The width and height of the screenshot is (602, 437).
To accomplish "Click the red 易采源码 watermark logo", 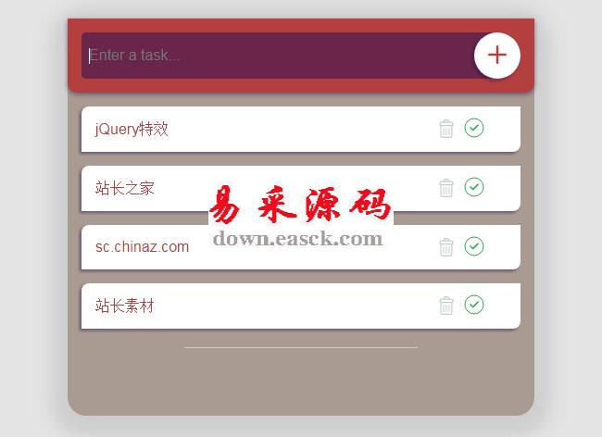I will pyautogui.click(x=301, y=204).
